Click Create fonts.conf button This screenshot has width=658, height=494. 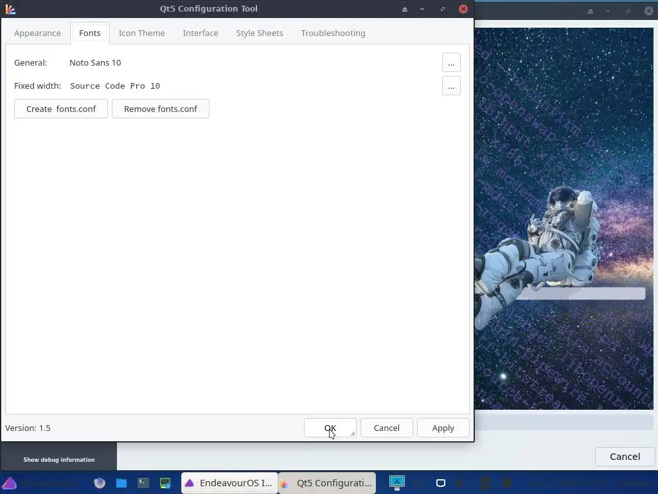(61, 109)
